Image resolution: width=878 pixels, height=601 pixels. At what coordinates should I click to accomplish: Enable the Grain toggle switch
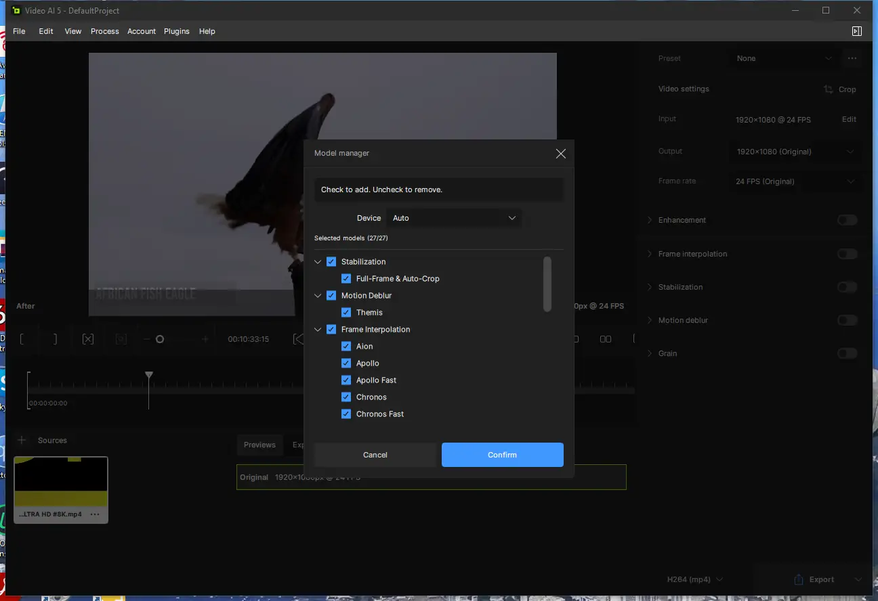[848, 353]
